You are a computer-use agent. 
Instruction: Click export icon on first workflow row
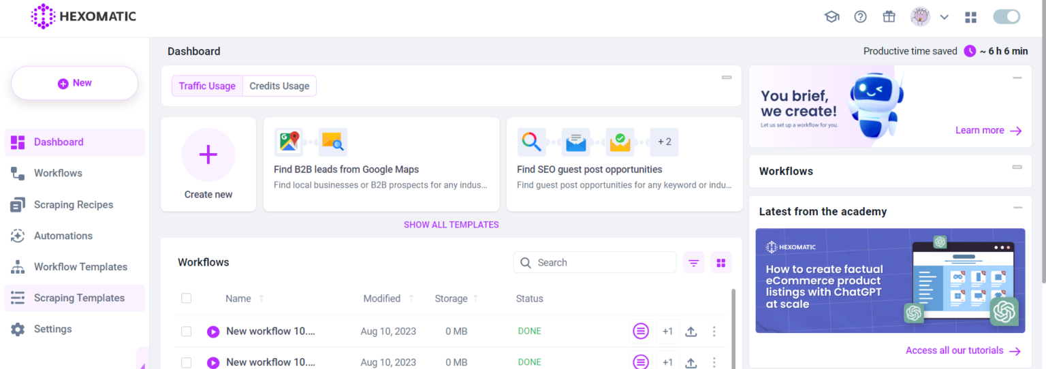pyautogui.click(x=691, y=332)
